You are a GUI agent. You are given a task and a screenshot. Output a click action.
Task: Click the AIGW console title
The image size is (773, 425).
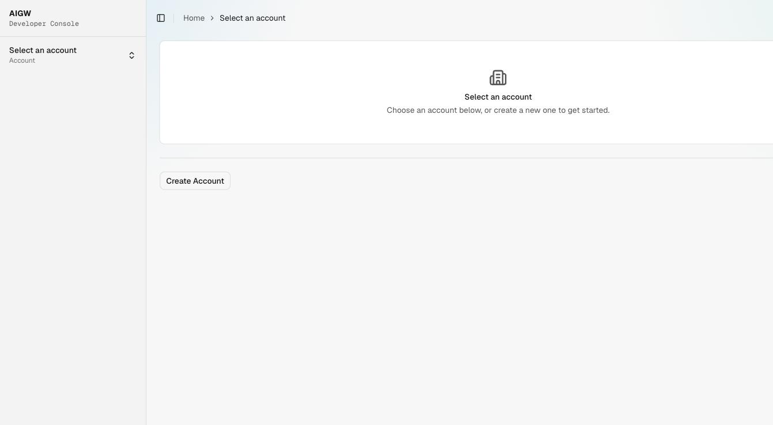[x=20, y=13]
